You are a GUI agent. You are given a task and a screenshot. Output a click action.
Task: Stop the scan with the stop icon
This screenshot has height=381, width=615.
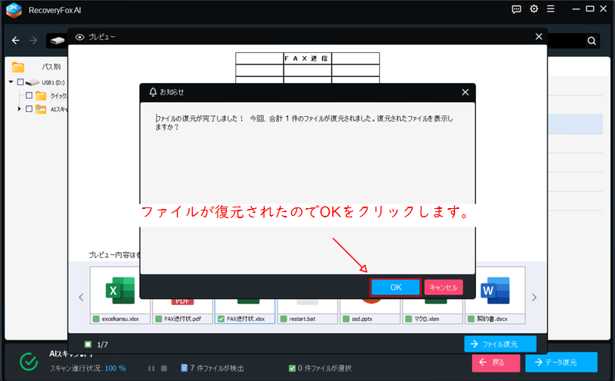[164, 369]
